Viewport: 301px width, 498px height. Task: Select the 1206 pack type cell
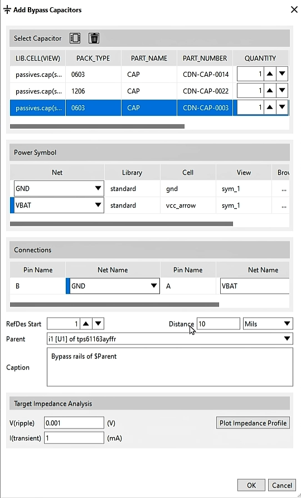[93, 91]
